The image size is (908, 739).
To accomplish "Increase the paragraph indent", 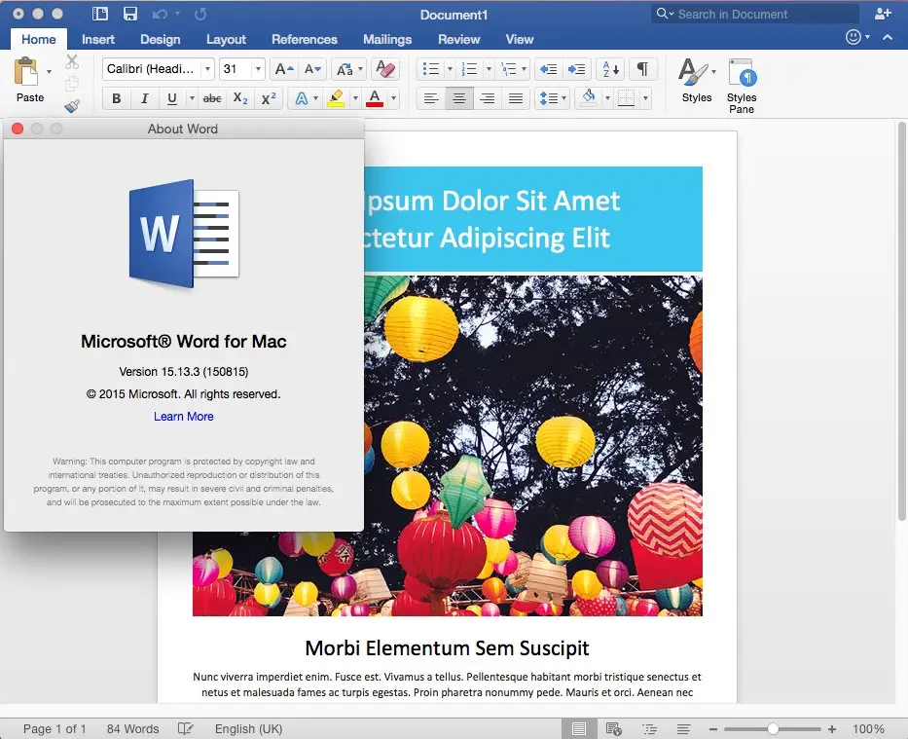I will 577,69.
